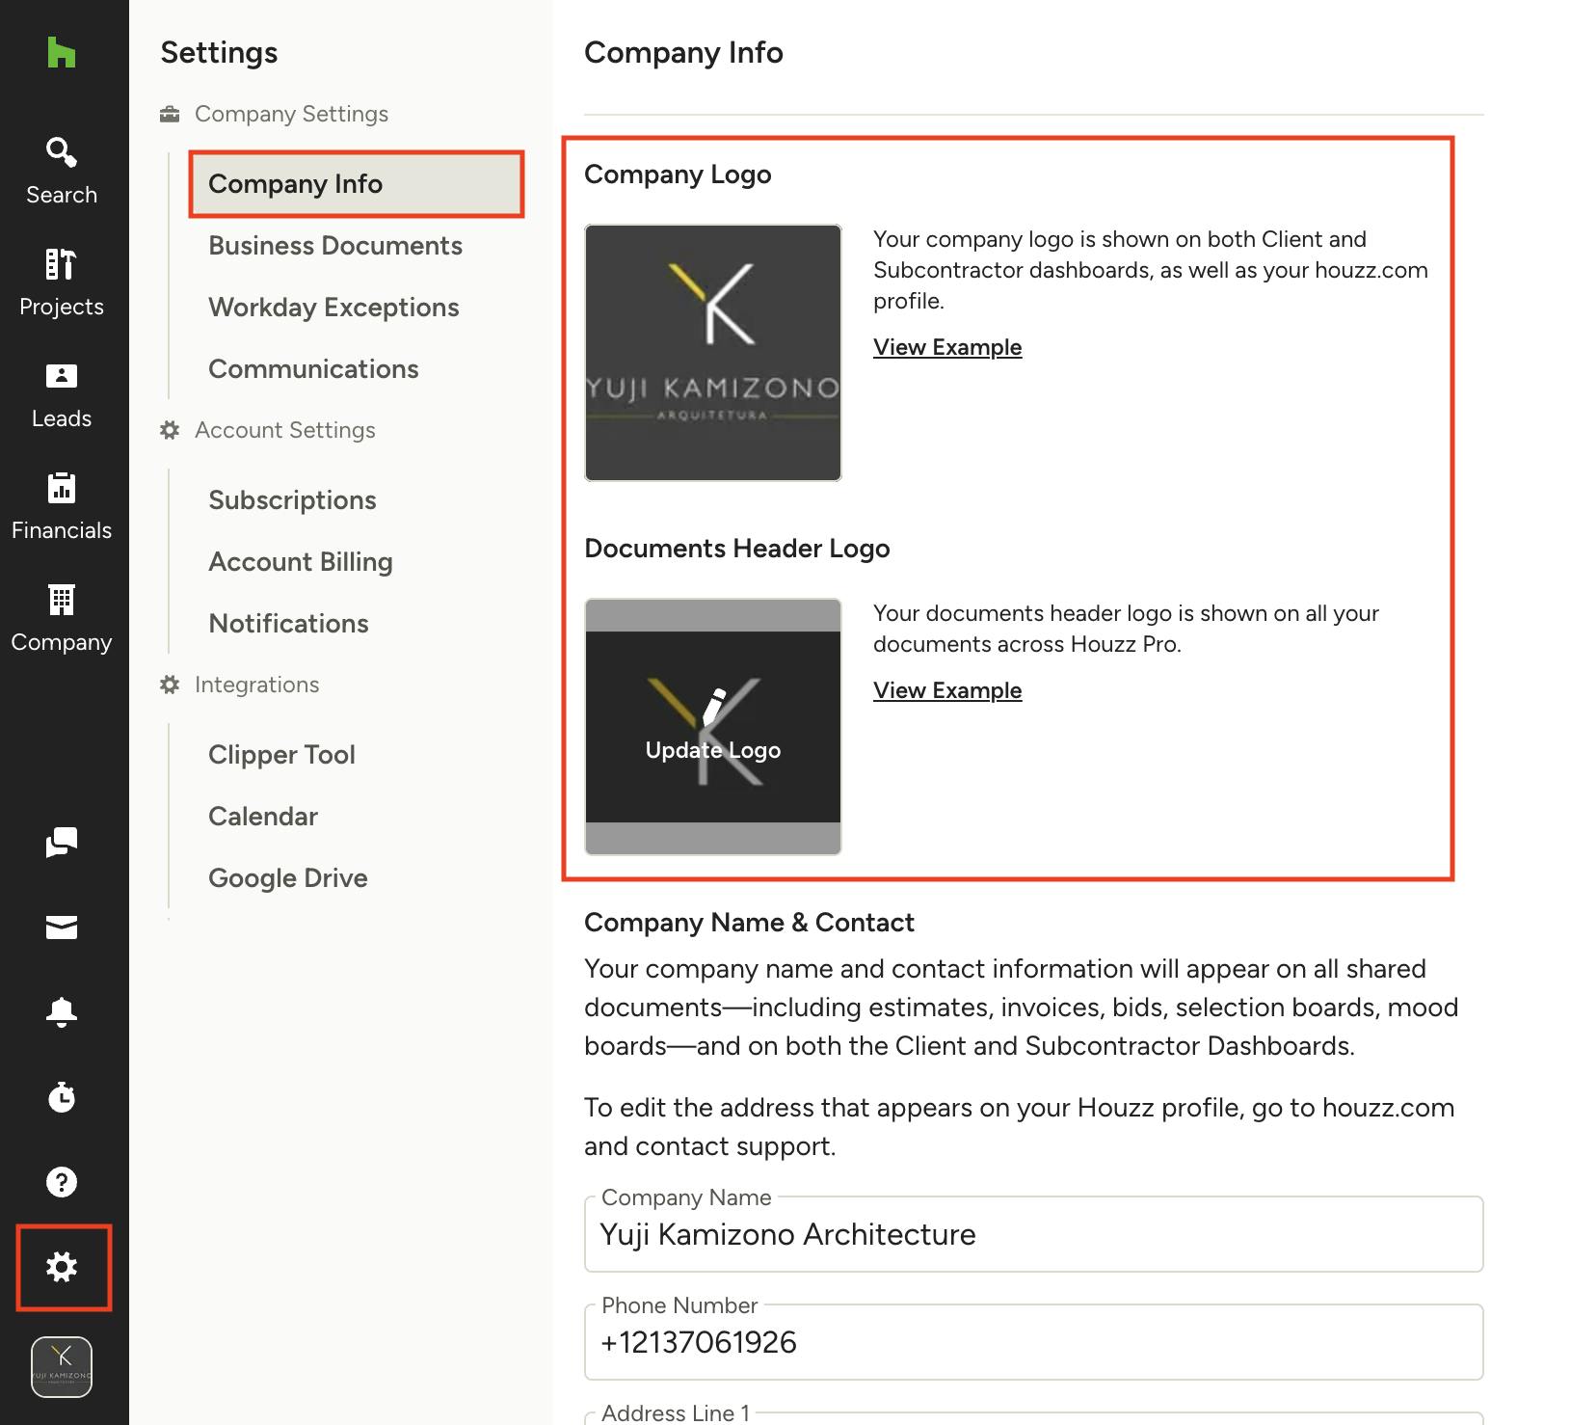Viewport: 1571px width, 1425px height.
Task: Select Company Info in settings menu
Action: pyautogui.click(x=357, y=183)
